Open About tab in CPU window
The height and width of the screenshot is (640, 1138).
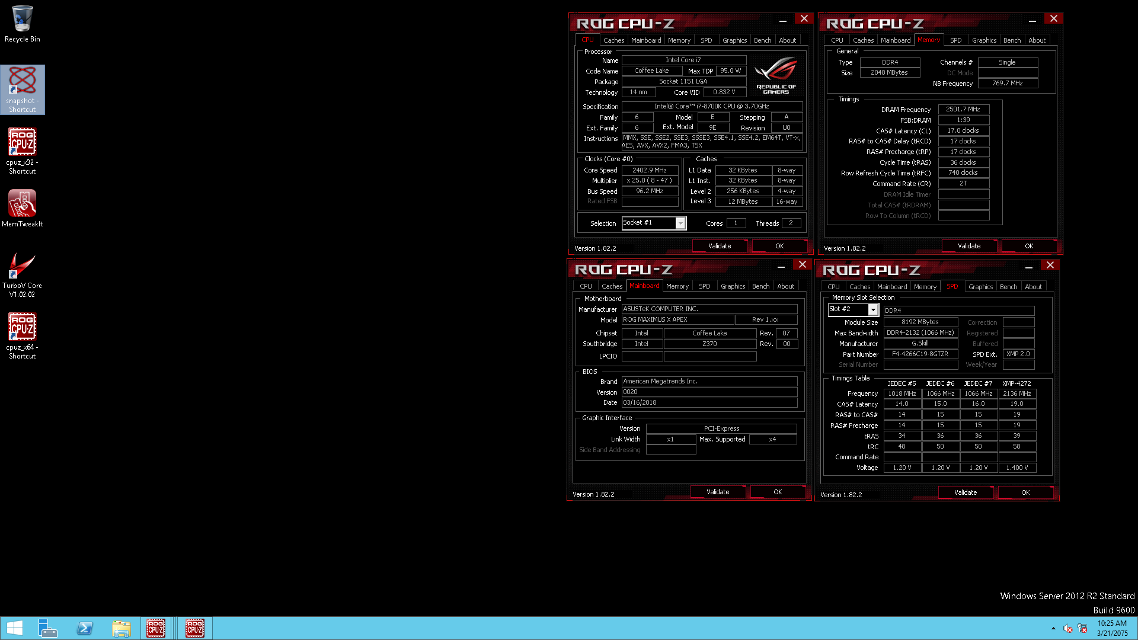coord(788,40)
